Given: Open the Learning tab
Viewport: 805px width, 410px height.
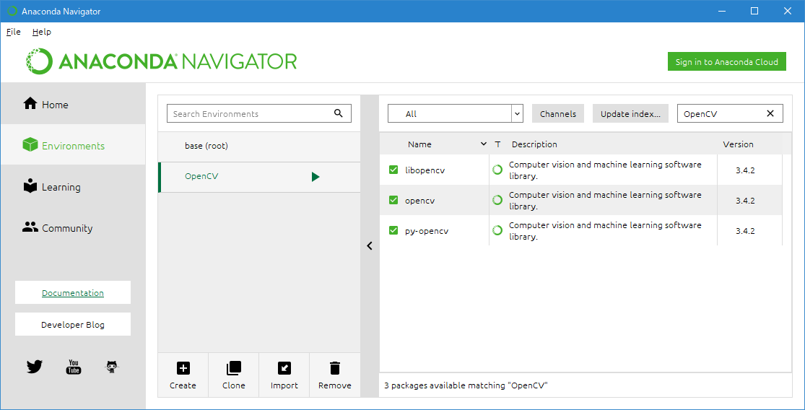Looking at the screenshot, I should [x=73, y=187].
